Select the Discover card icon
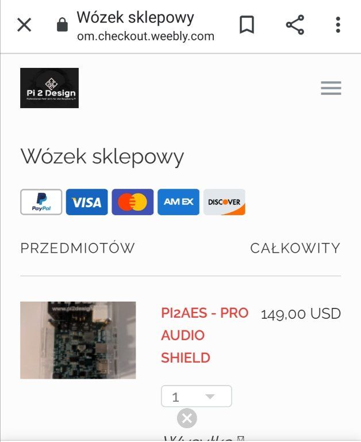The height and width of the screenshot is (442, 361). 224,202
